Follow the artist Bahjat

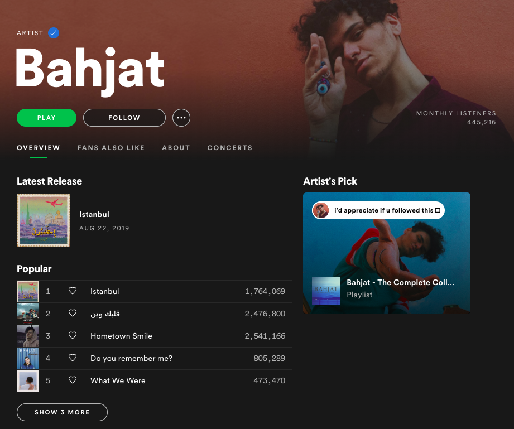tap(124, 118)
